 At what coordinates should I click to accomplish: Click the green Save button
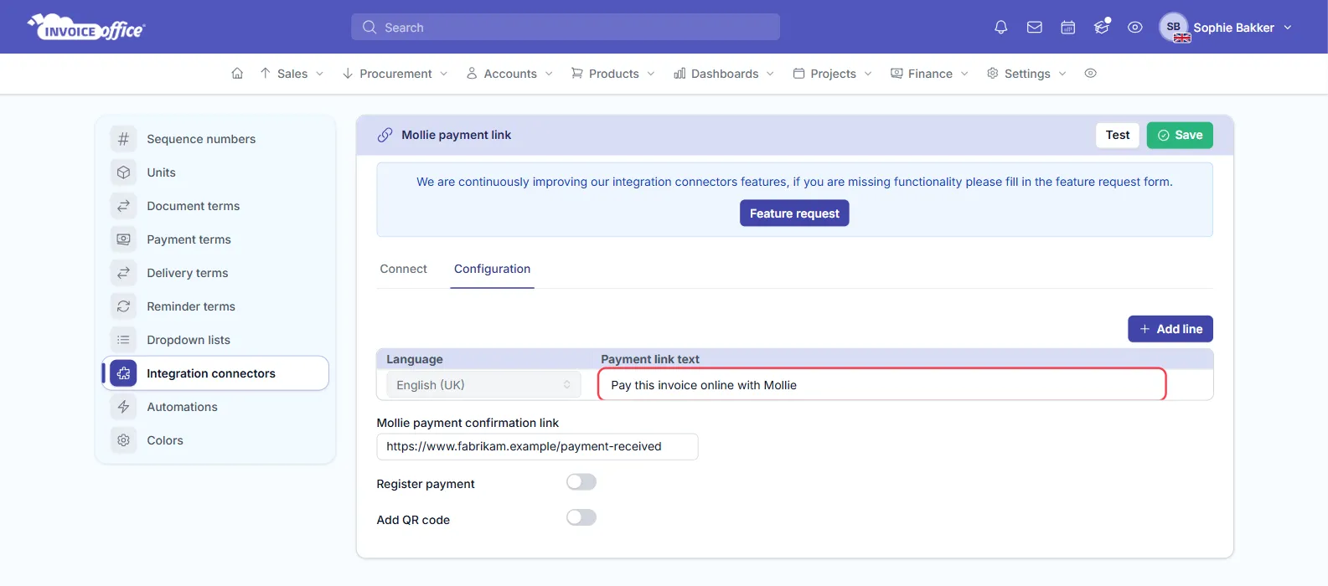click(x=1180, y=135)
